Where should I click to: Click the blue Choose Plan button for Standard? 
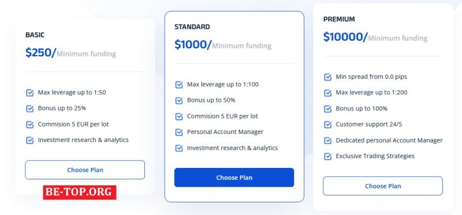point(234,178)
